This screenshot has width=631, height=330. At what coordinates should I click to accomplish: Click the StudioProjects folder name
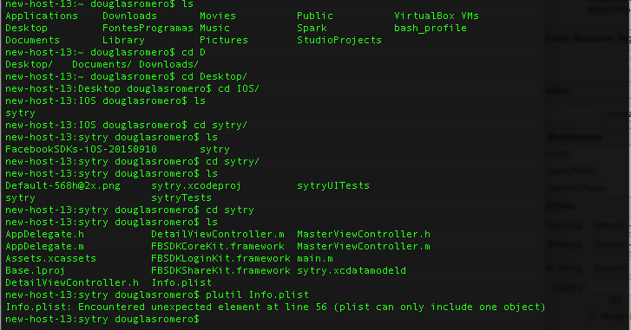pos(339,40)
